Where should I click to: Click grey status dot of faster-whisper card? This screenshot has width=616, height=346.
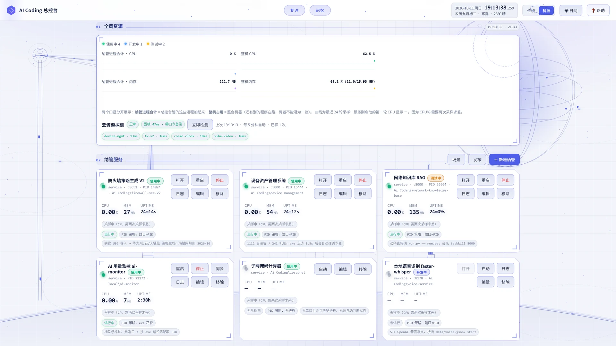tap(389, 274)
